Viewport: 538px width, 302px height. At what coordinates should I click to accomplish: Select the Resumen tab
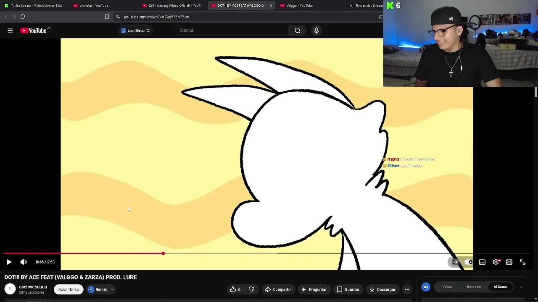(x=474, y=287)
